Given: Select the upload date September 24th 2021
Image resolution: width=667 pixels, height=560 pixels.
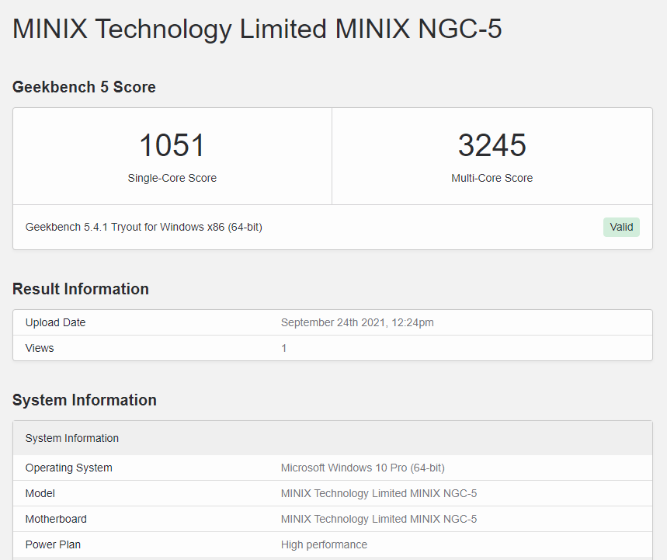Looking at the screenshot, I should coord(357,322).
